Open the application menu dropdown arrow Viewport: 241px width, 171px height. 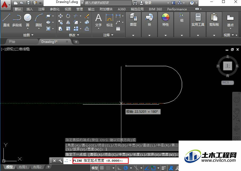pyautogui.click(x=10, y=5)
